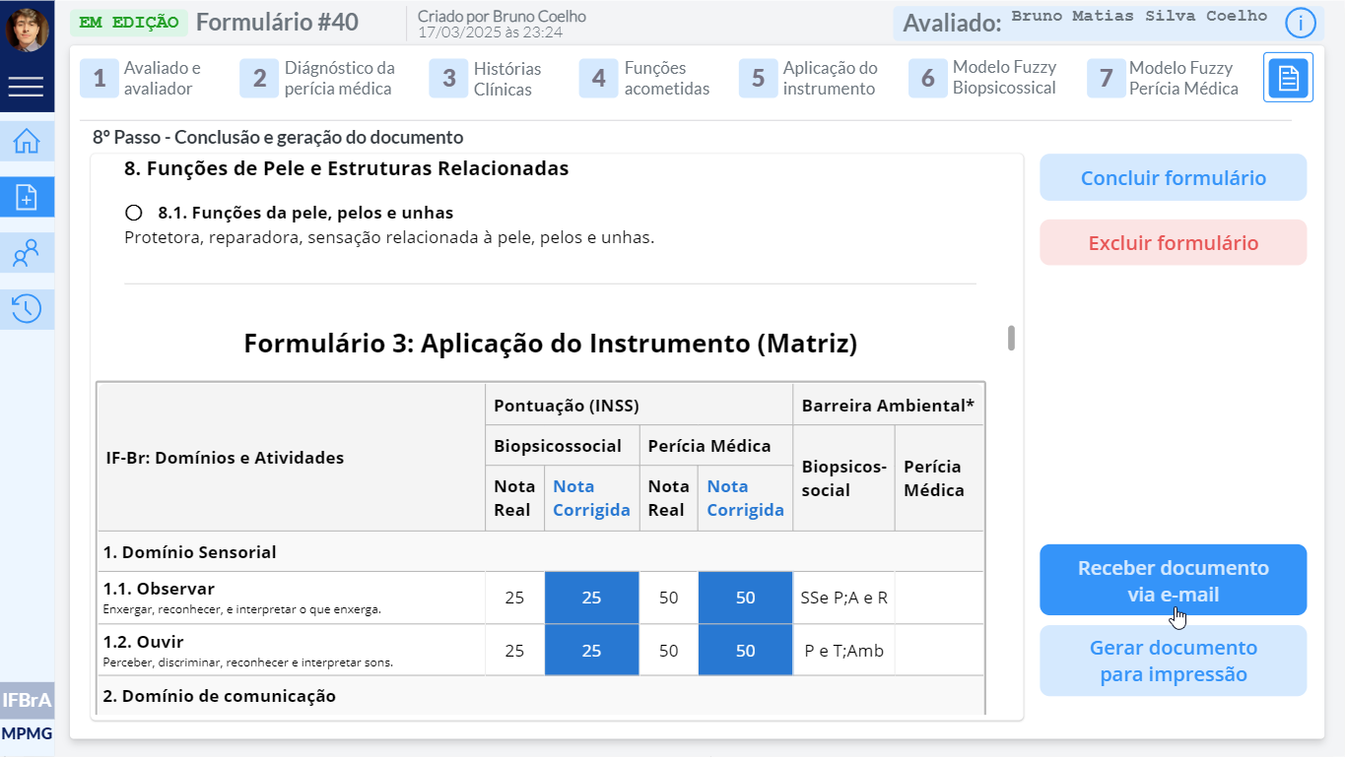Click the Formulário #40 title
Image resolution: width=1345 pixels, height=757 pixels.
coord(277,22)
